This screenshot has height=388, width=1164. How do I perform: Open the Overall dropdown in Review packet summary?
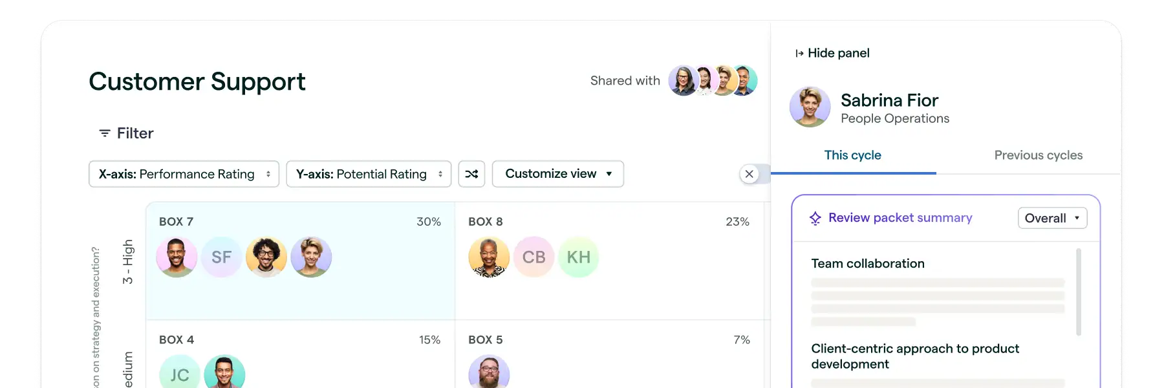pyautogui.click(x=1051, y=218)
